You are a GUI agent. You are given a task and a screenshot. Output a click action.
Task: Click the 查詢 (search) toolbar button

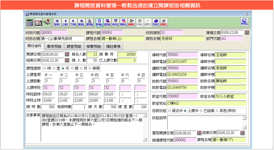coord(108,22)
